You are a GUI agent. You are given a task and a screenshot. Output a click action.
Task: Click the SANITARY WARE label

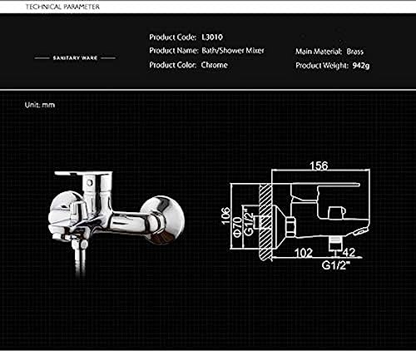pos(75,58)
